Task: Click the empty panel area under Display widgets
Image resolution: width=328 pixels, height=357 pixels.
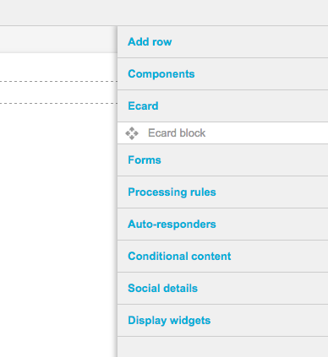Action: [223, 347]
